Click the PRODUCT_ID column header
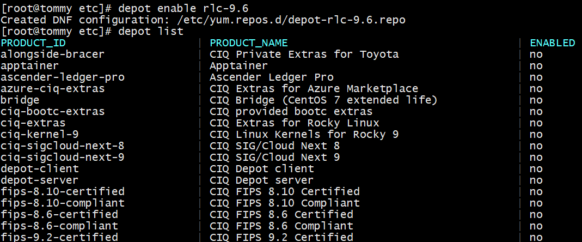This screenshot has width=582, height=242. (33, 43)
